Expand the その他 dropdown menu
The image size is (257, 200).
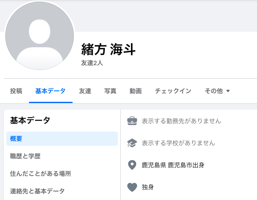click(x=217, y=91)
